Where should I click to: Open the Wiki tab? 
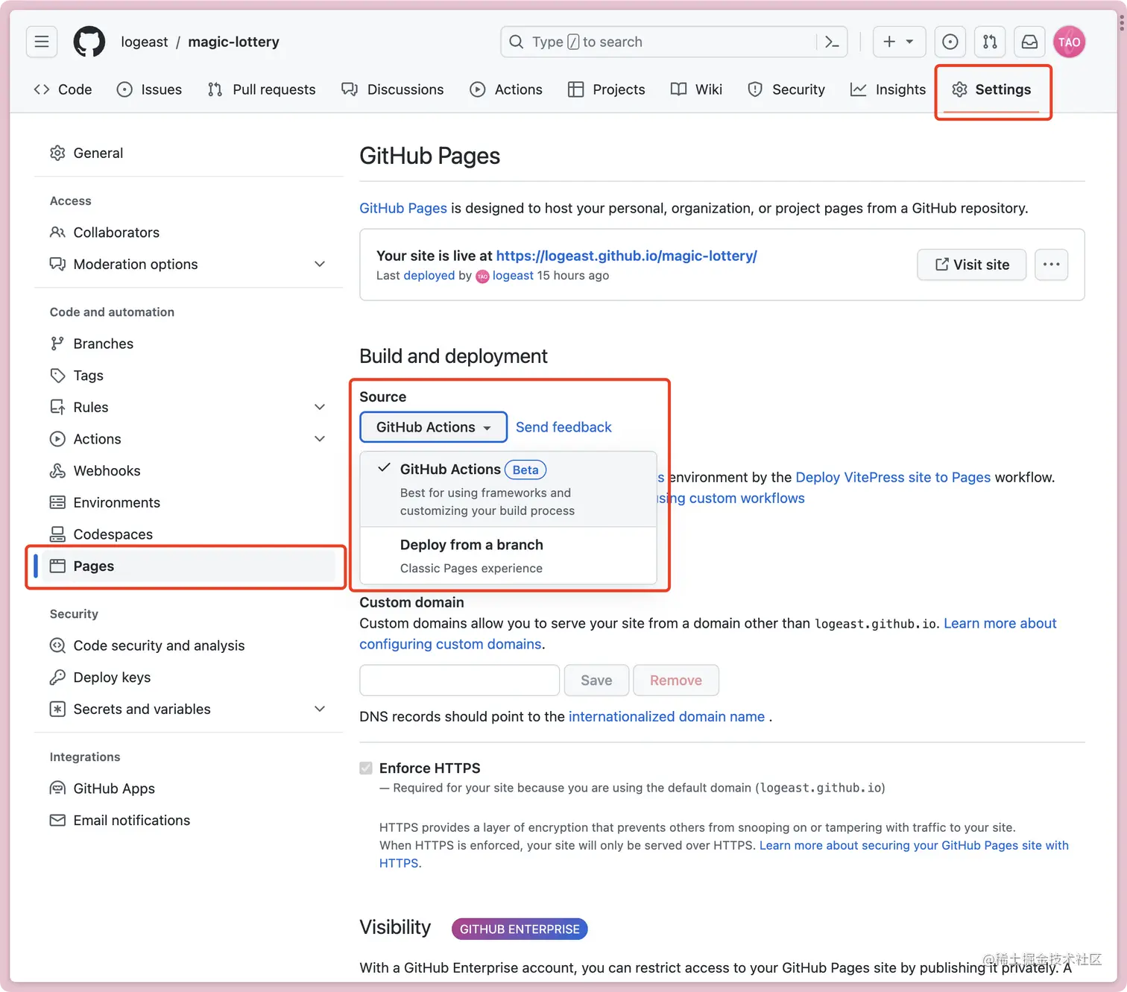pyautogui.click(x=697, y=89)
